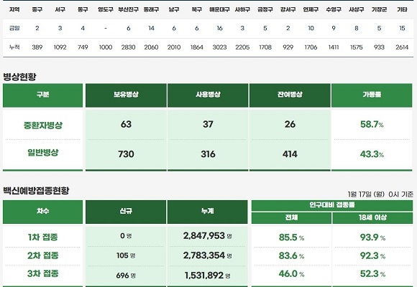Click the 사용병상 column header
Screen dimensions: 417x287
tap(208, 95)
